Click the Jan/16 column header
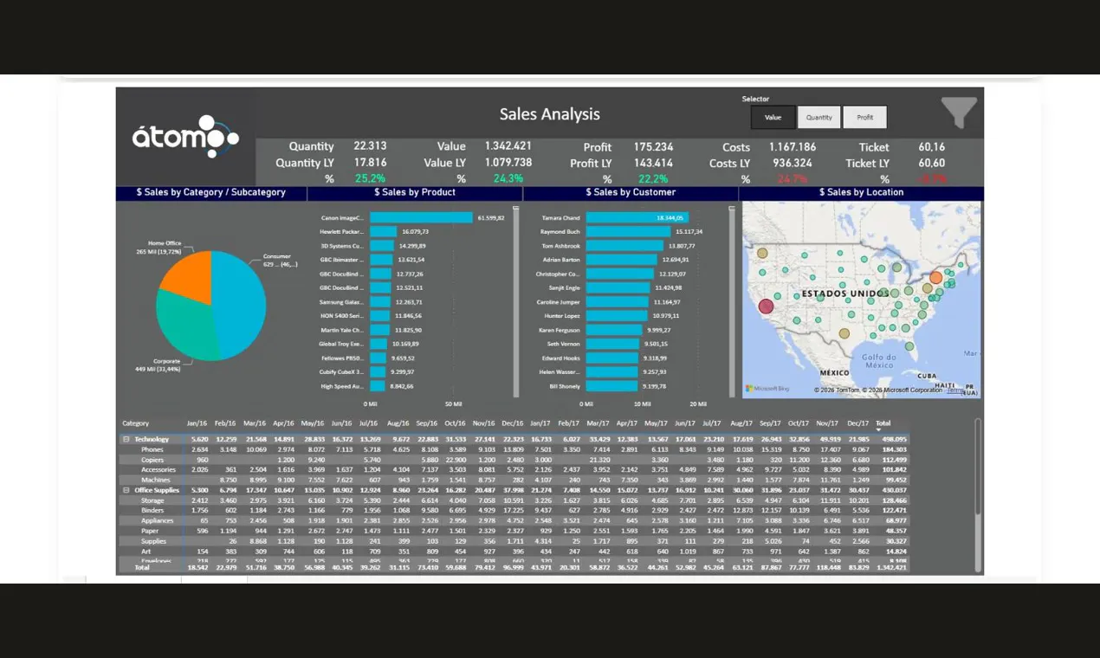The width and height of the screenshot is (1100, 658). pyautogui.click(x=197, y=423)
